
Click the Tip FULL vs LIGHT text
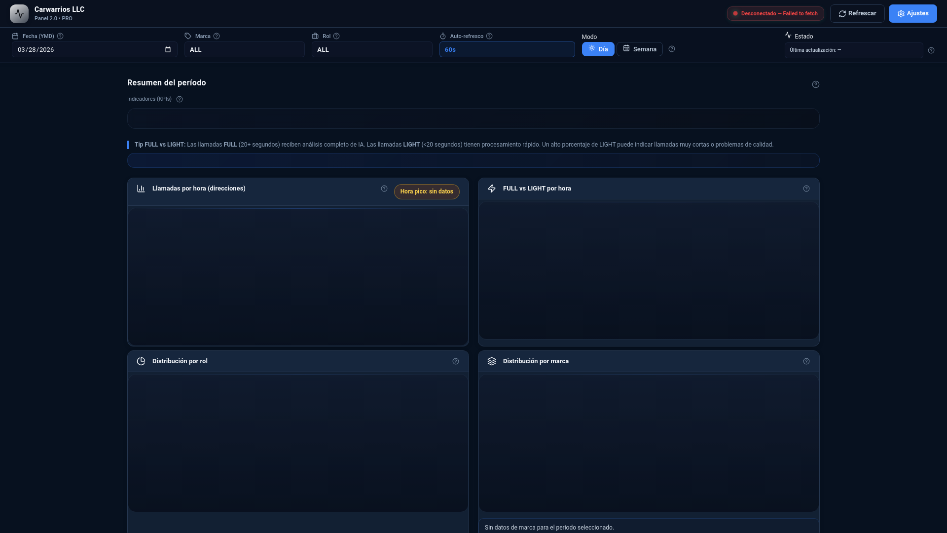click(x=454, y=145)
